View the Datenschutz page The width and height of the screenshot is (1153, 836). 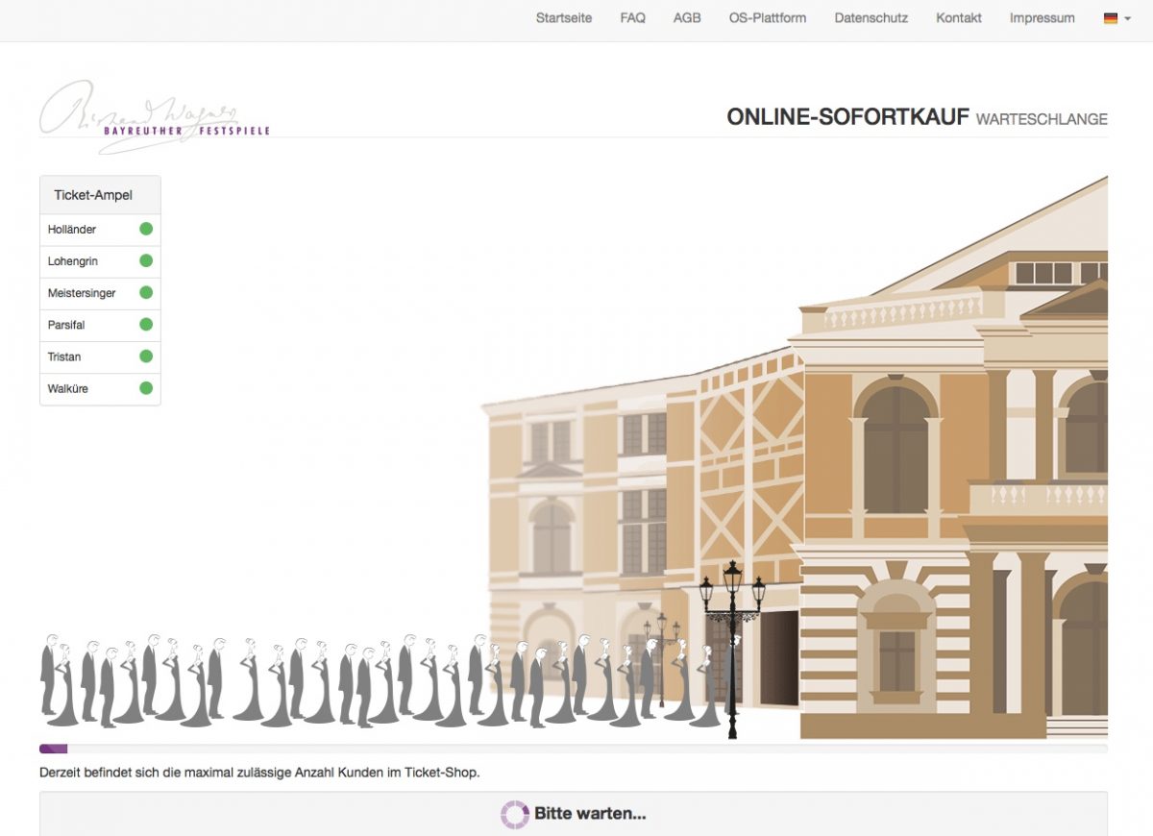point(871,17)
